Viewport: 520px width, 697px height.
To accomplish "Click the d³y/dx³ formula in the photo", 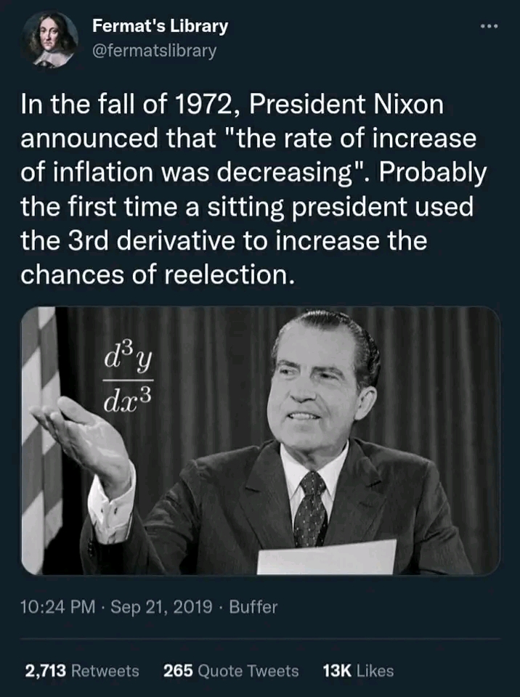I will (131, 374).
